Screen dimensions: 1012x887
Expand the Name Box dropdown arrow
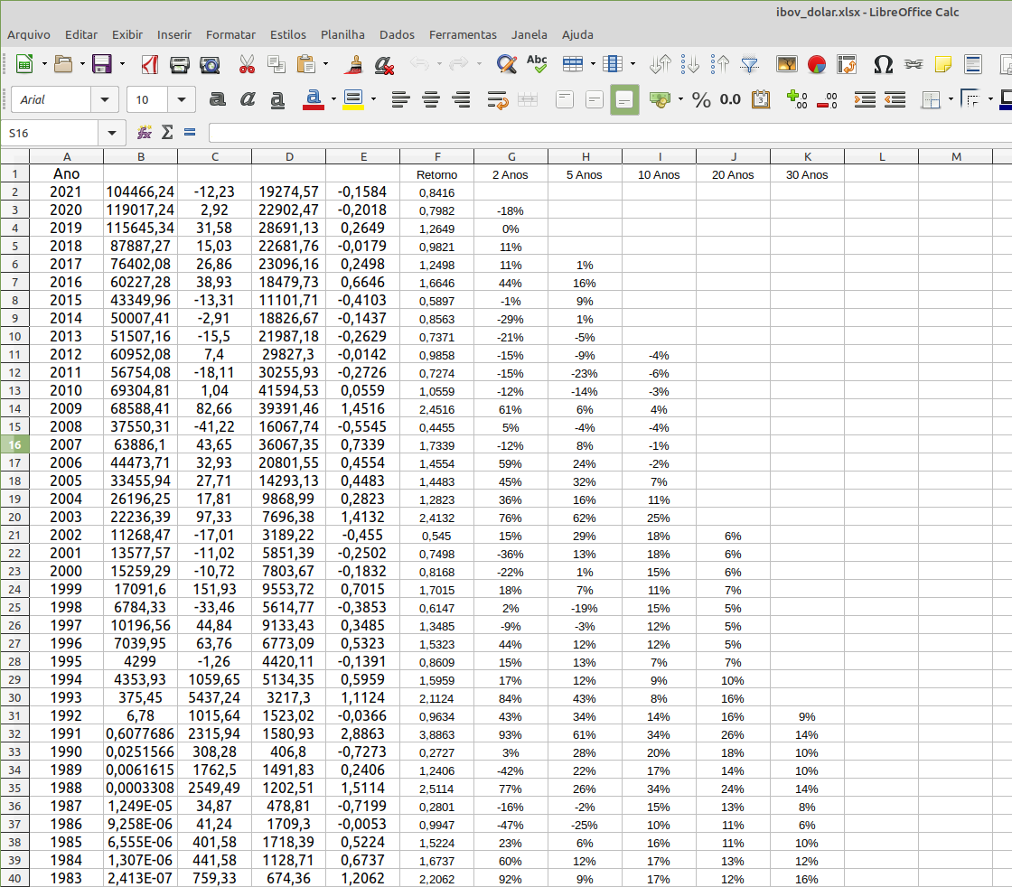(x=111, y=134)
